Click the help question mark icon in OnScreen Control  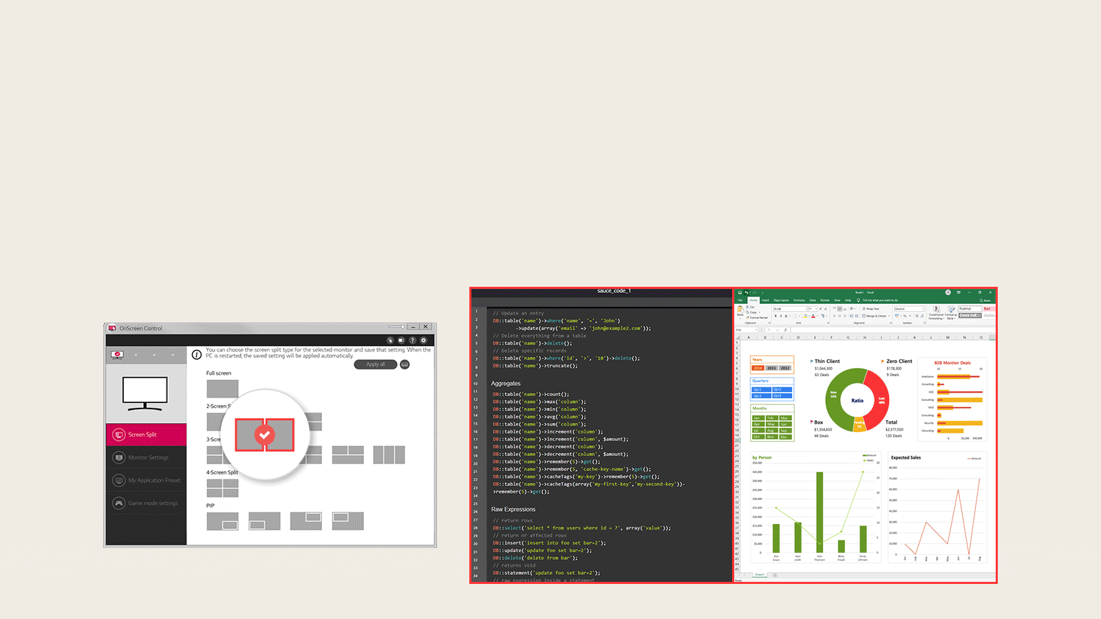point(412,340)
